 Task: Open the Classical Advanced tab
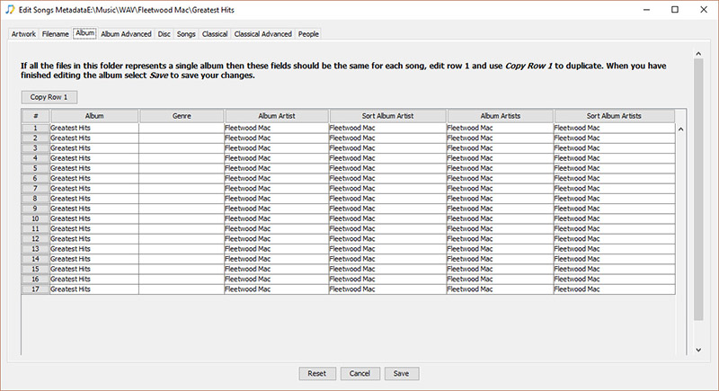[262, 34]
